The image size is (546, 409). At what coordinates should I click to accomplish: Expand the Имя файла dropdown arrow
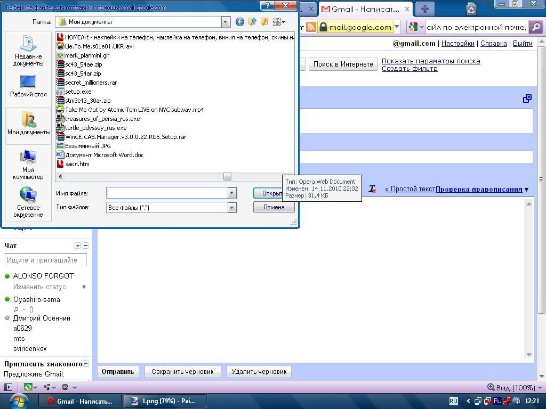click(232, 193)
